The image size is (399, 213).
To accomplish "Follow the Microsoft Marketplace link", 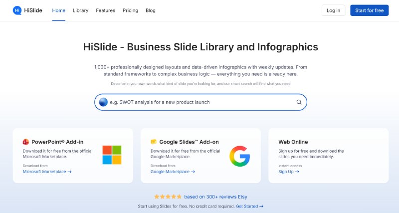I will click(47, 172).
